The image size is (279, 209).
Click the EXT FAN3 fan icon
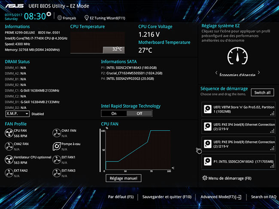pyautogui.click(x=56, y=173)
